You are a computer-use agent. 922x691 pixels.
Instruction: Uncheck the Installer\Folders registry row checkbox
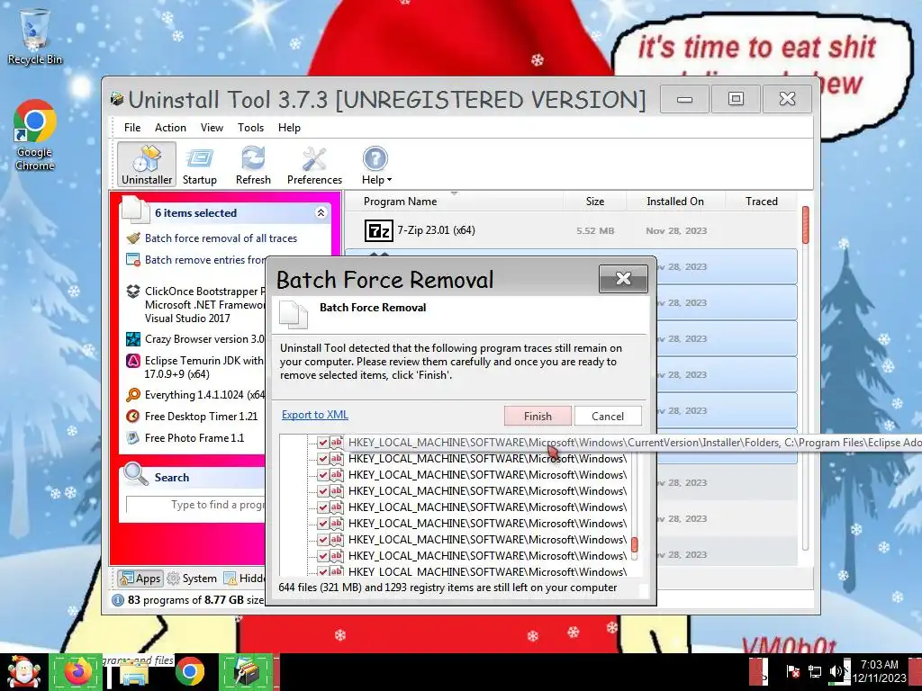[x=323, y=443]
